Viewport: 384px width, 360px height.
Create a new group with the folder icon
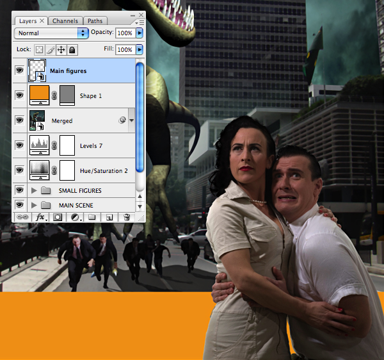[x=92, y=217]
